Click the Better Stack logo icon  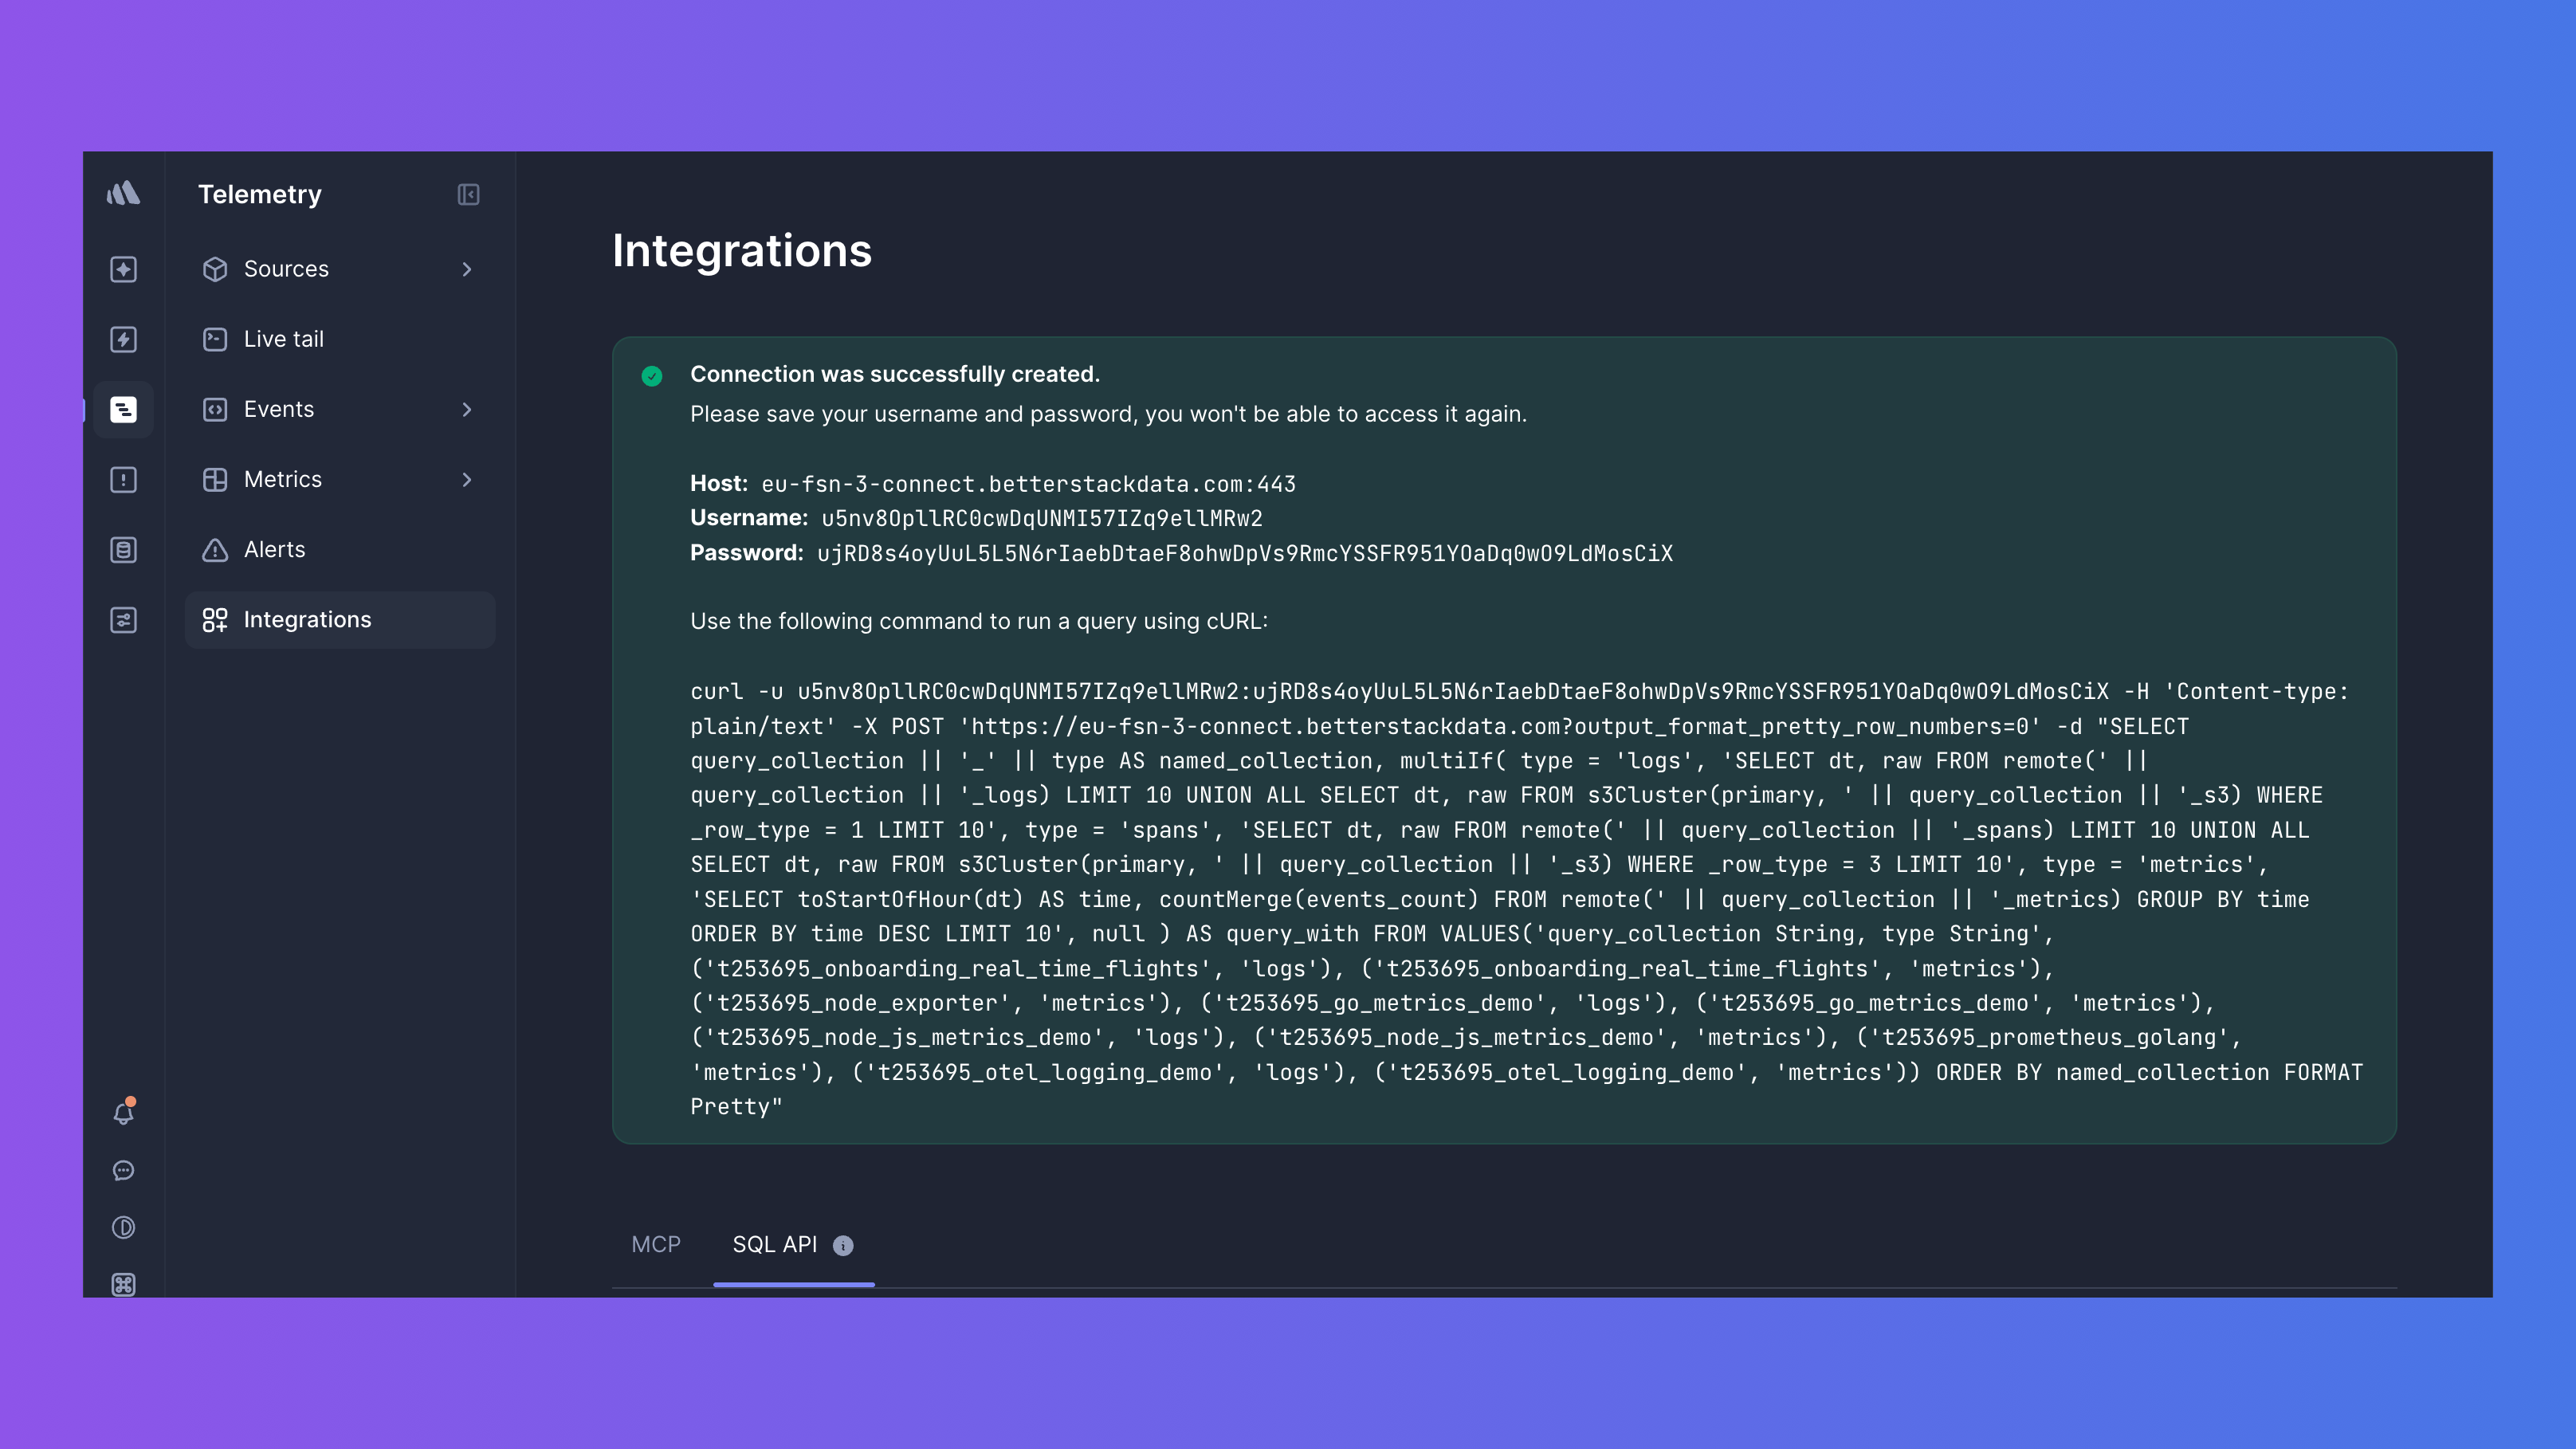123,193
